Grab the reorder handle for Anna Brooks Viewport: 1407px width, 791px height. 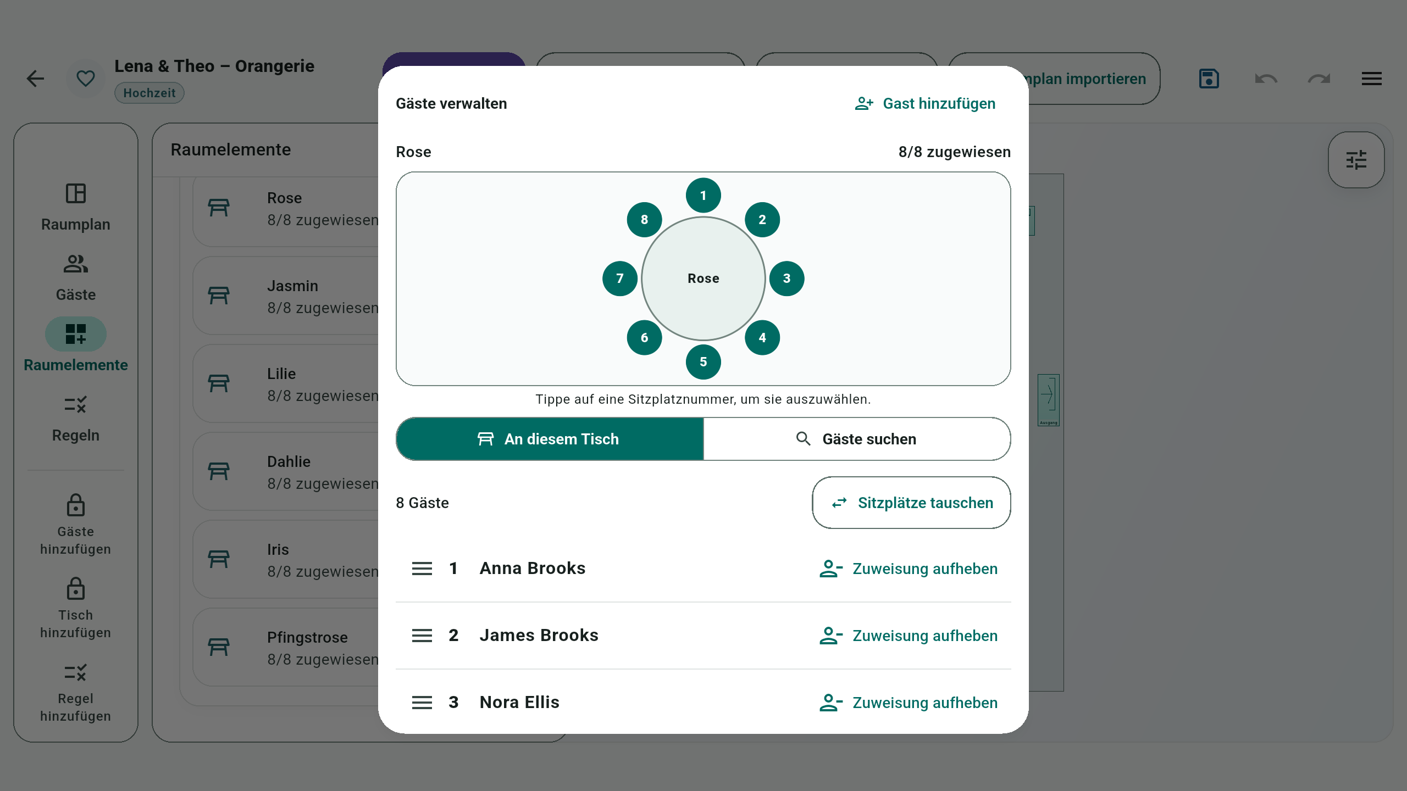[422, 569]
